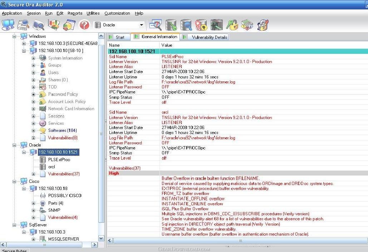The width and height of the screenshot is (368, 252).
Task: Expand the Softwares (184) node
Action: click(33, 130)
